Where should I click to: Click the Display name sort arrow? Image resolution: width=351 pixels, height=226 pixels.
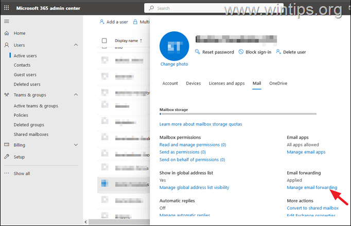[x=141, y=41]
